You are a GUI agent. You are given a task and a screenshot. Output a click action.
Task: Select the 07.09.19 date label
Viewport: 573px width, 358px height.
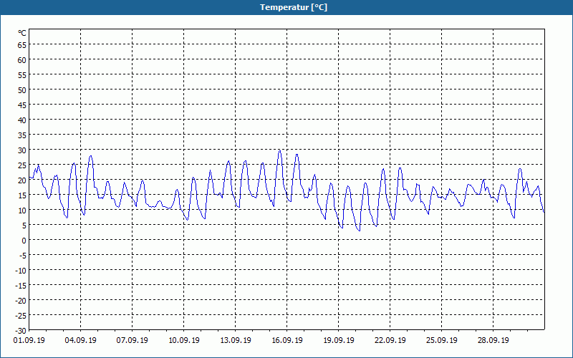click(133, 340)
